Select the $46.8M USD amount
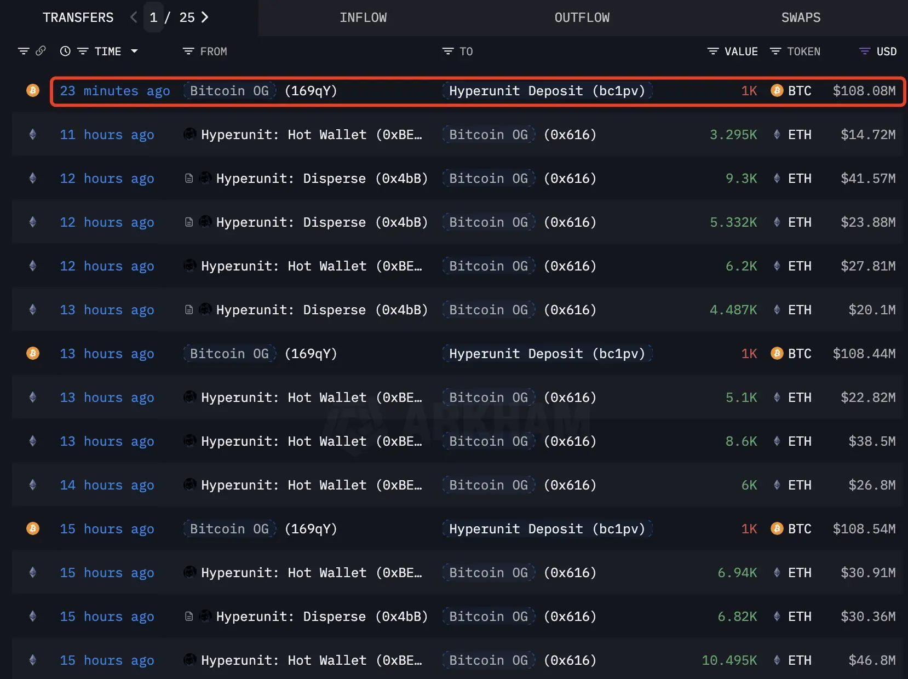 (x=872, y=660)
